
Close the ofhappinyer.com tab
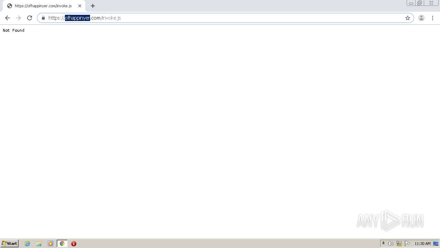80,6
